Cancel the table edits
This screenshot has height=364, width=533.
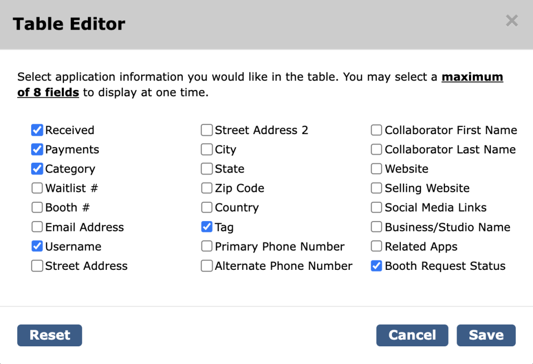412,335
